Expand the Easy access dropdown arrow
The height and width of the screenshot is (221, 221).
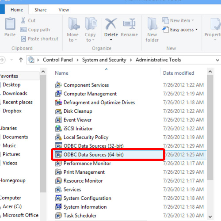tap(196, 30)
